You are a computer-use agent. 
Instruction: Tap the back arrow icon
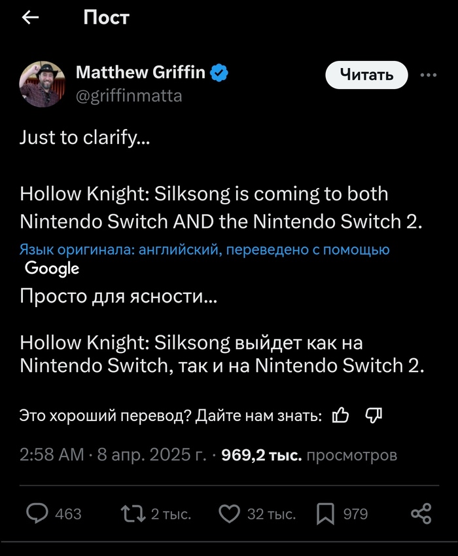30,18
